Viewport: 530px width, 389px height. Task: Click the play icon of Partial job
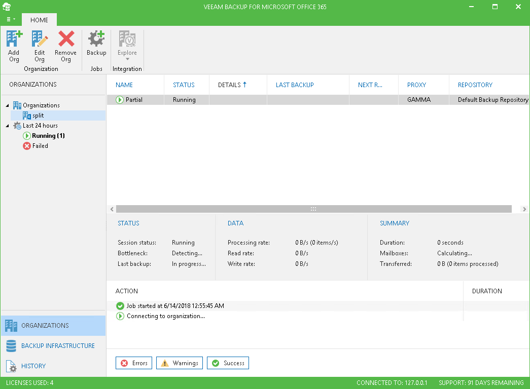120,100
